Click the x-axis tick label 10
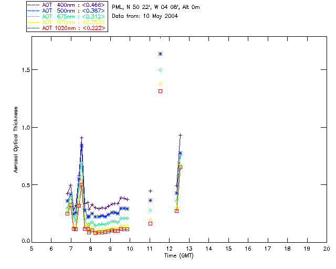336x269 pixels. (x=130, y=249)
